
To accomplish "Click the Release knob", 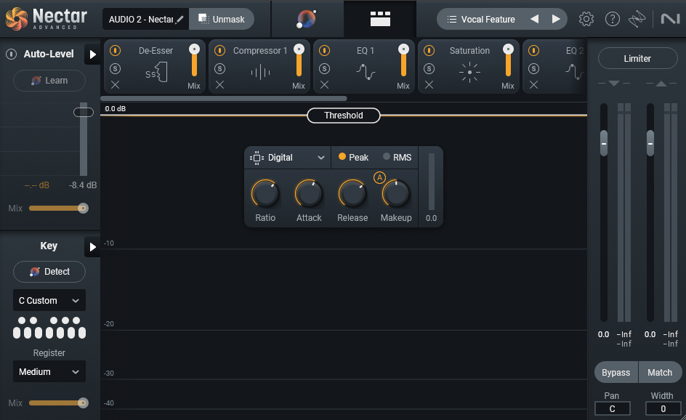I will coord(352,193).
